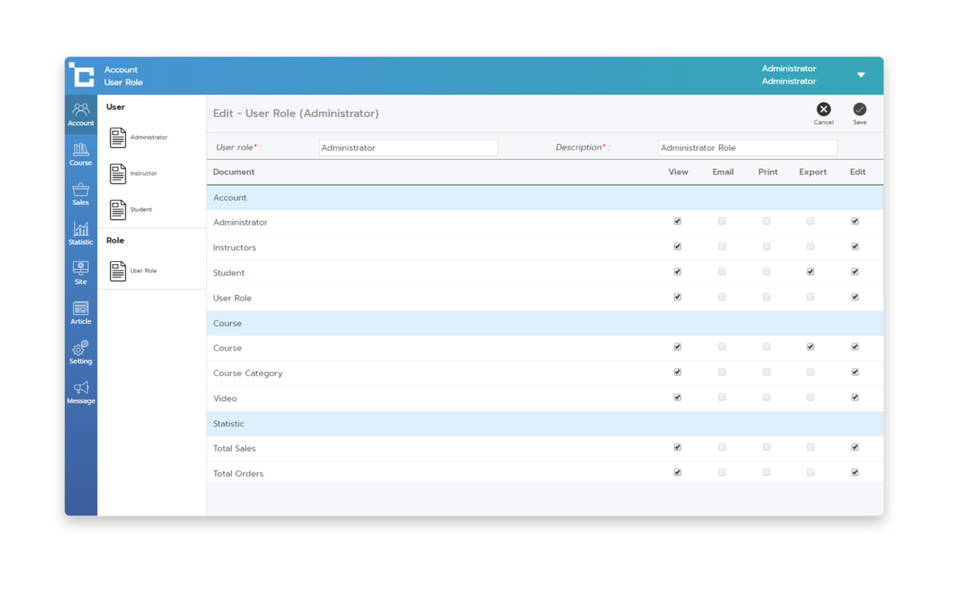
Task: Click the app logo in header
Action: point(81,75)
